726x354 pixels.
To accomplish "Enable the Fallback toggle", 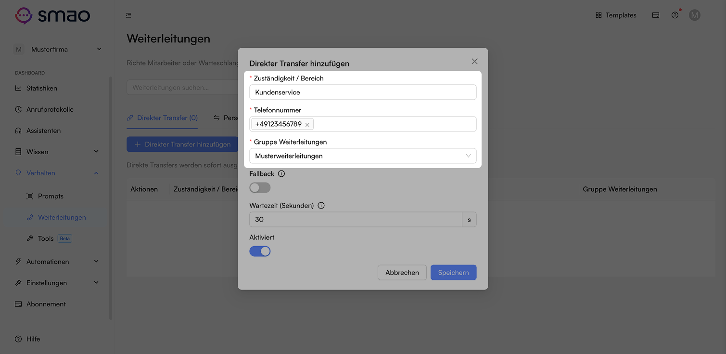I will coord(260,187).
